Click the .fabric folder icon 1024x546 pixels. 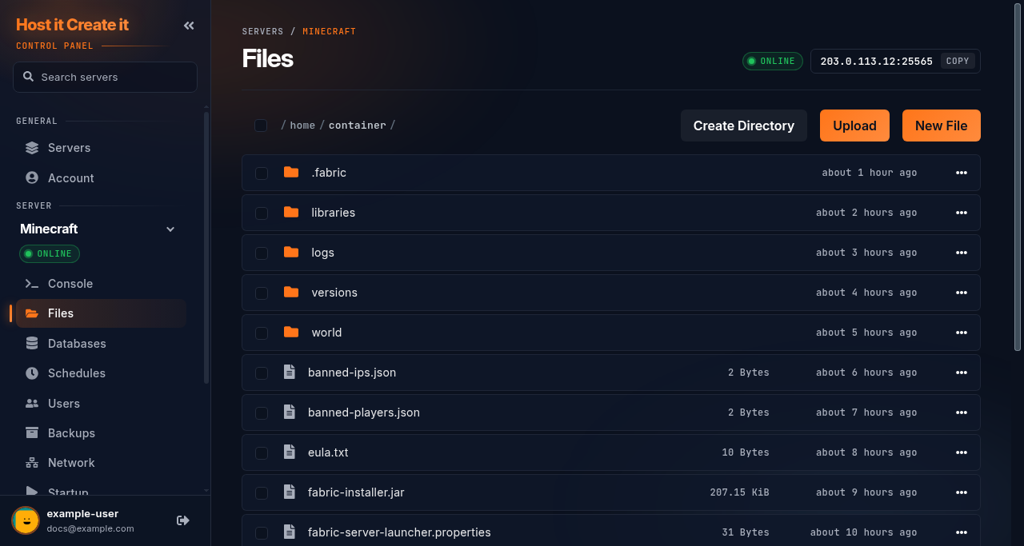click(x=291, y=172)
